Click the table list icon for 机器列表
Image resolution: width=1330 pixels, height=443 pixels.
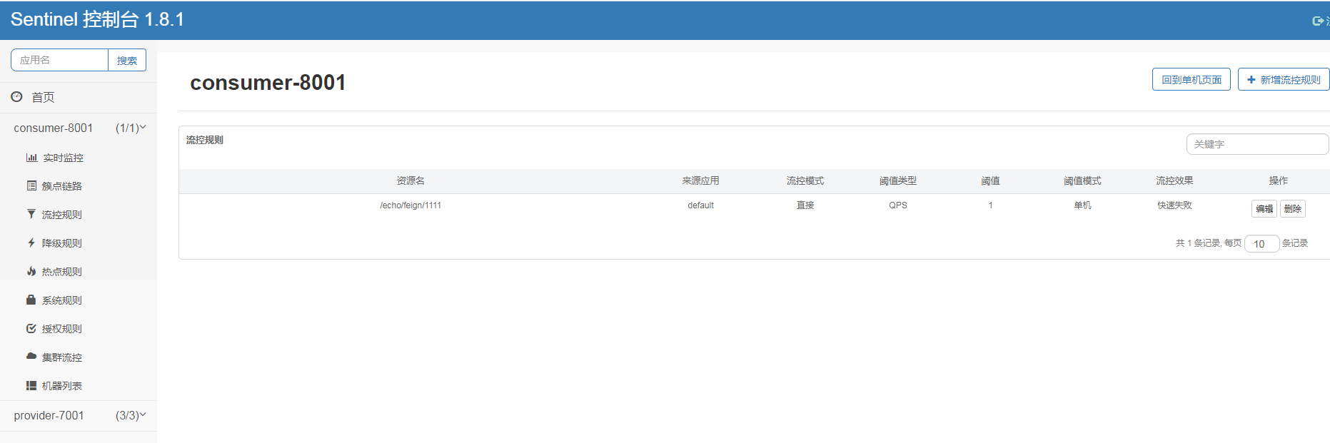(31, 385)
